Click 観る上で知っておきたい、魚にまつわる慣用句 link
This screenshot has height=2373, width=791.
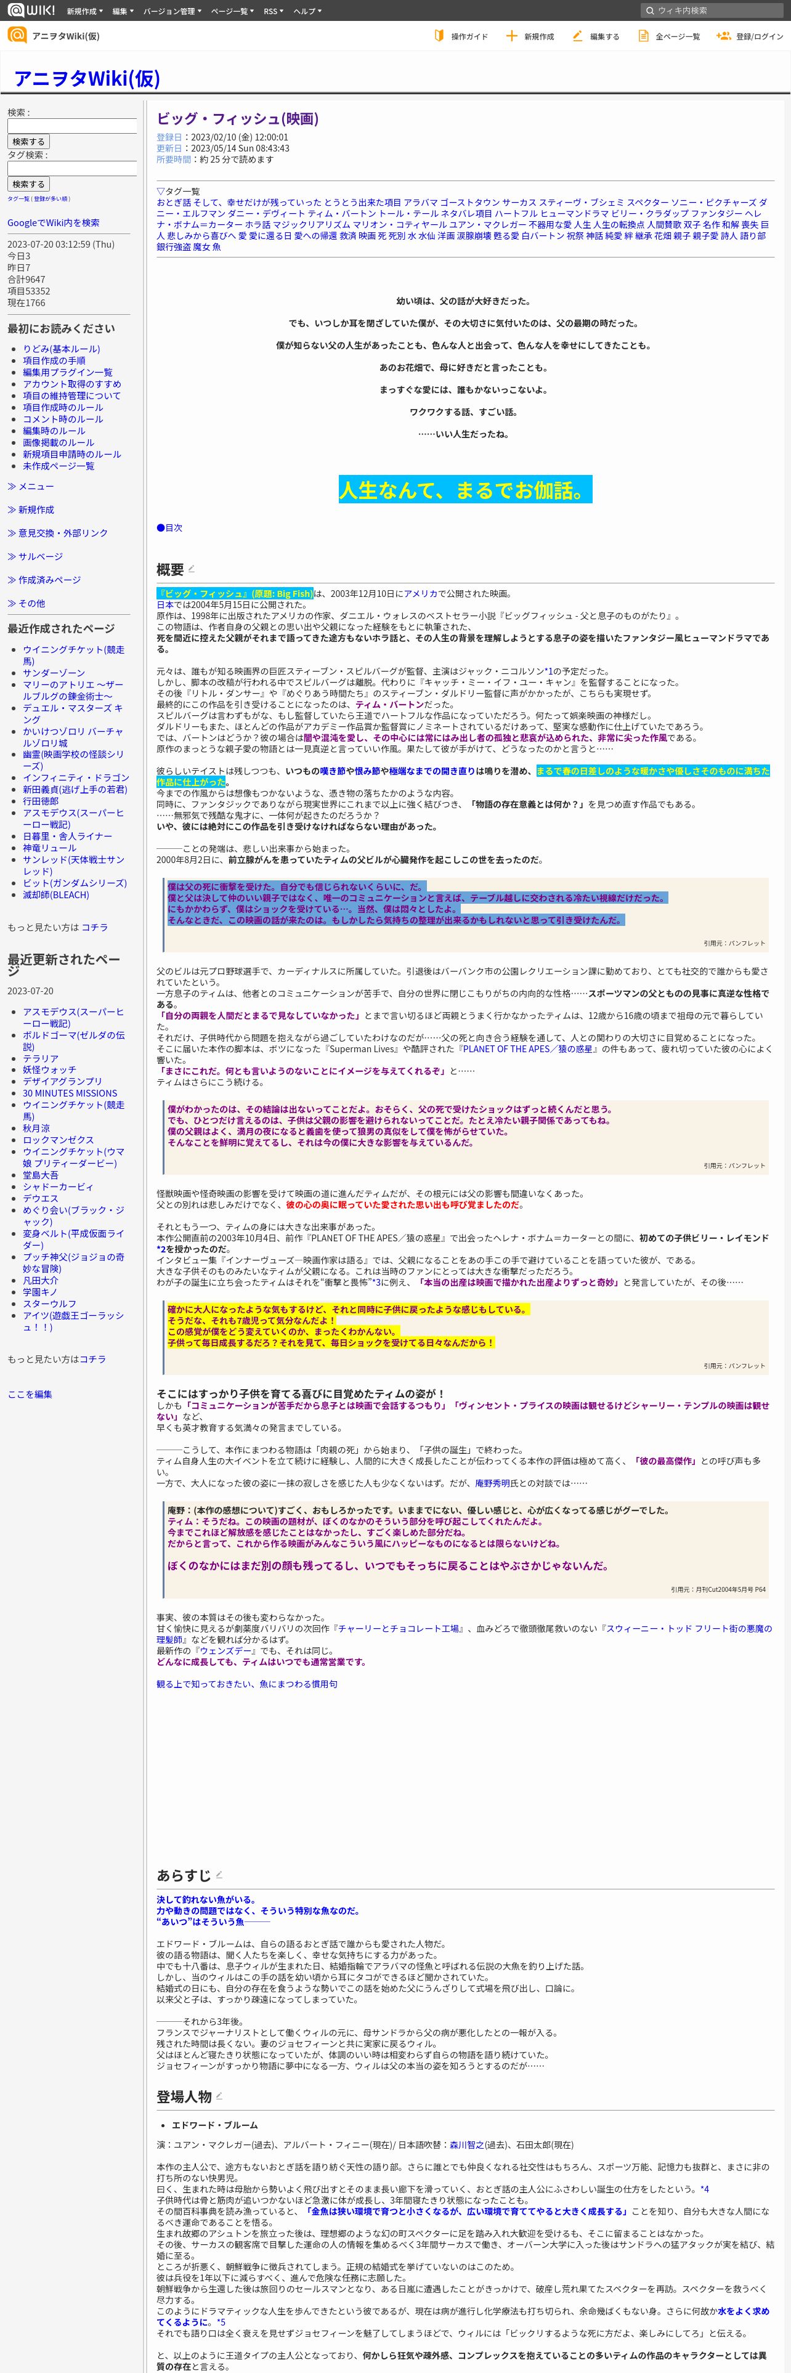pos(247,1684)
